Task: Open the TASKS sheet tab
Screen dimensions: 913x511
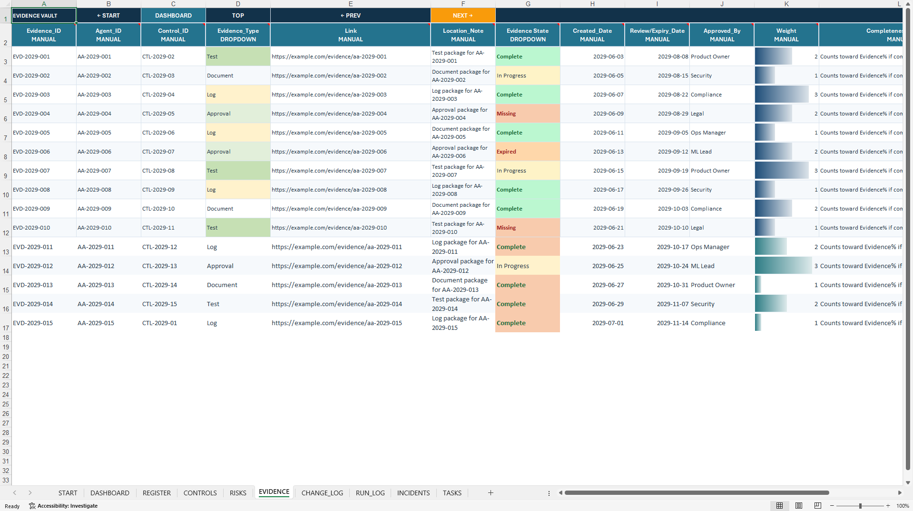Action: 452,493
